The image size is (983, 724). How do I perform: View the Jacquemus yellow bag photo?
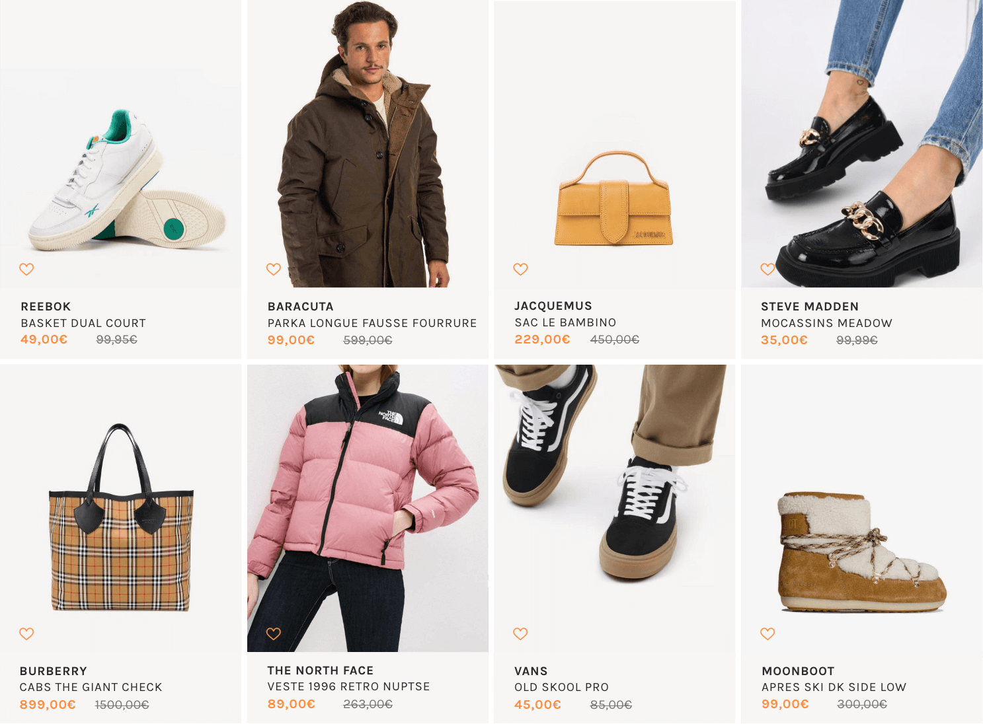click(613, 198)
